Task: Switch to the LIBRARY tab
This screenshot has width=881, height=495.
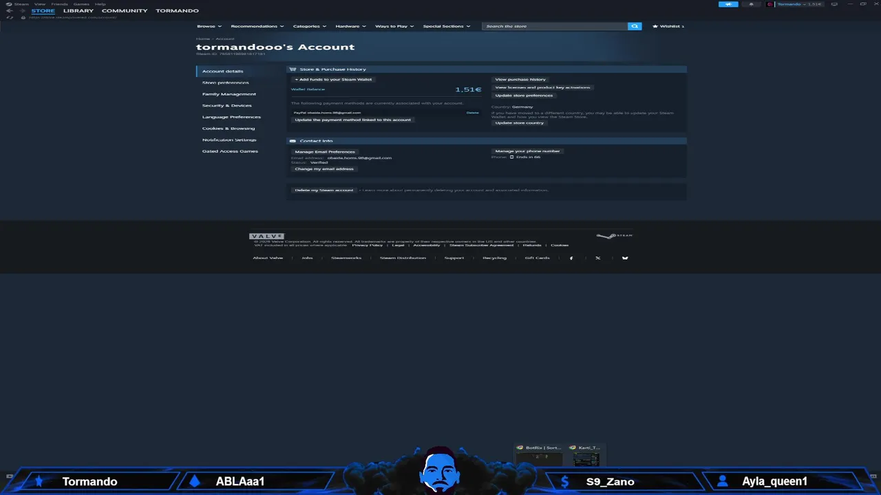Action: 78,11
